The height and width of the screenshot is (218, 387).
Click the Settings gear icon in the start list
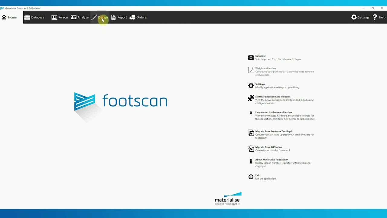coord(251,86)
